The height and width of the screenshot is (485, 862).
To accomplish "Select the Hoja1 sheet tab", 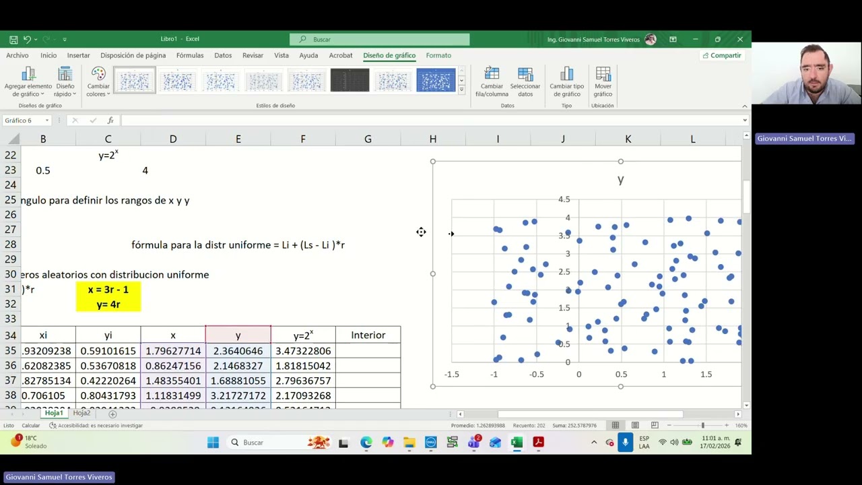I will 54,413.
